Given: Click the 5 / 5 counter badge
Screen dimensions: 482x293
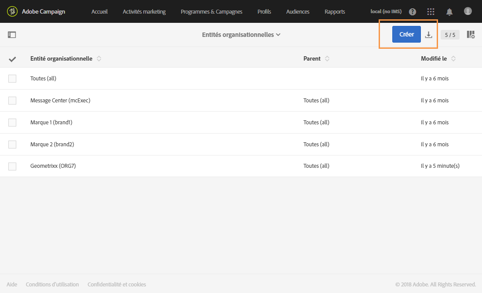Looking at the screenshot, I should click(x=450, y=35).
